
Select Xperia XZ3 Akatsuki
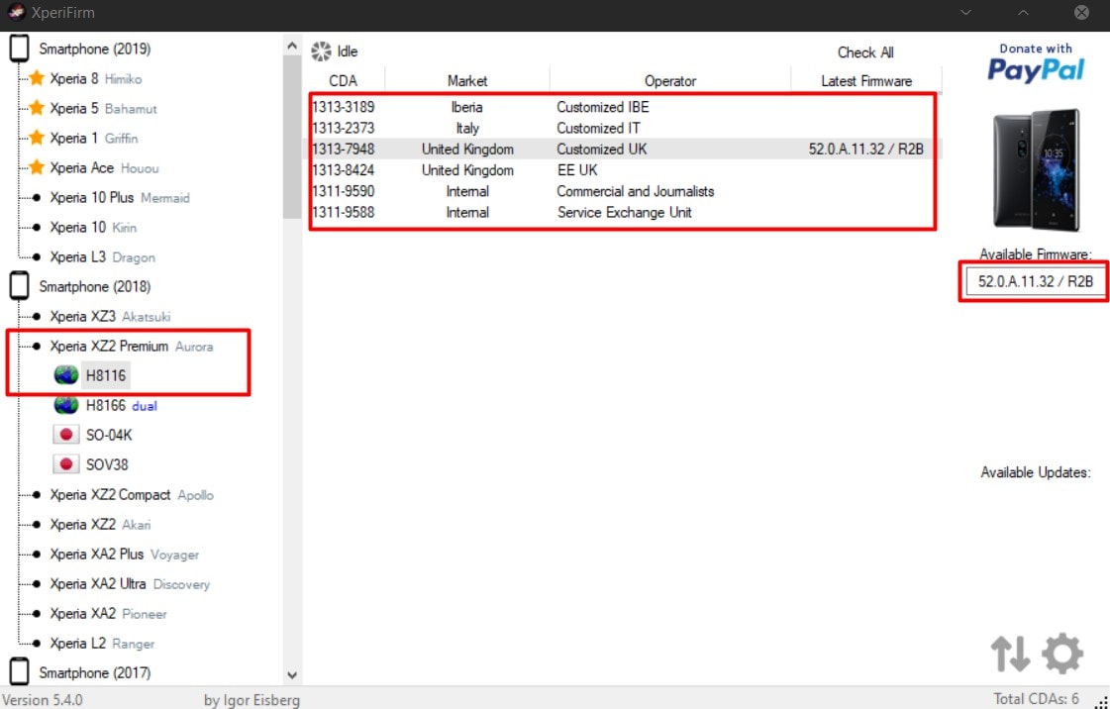coord(110,316)
